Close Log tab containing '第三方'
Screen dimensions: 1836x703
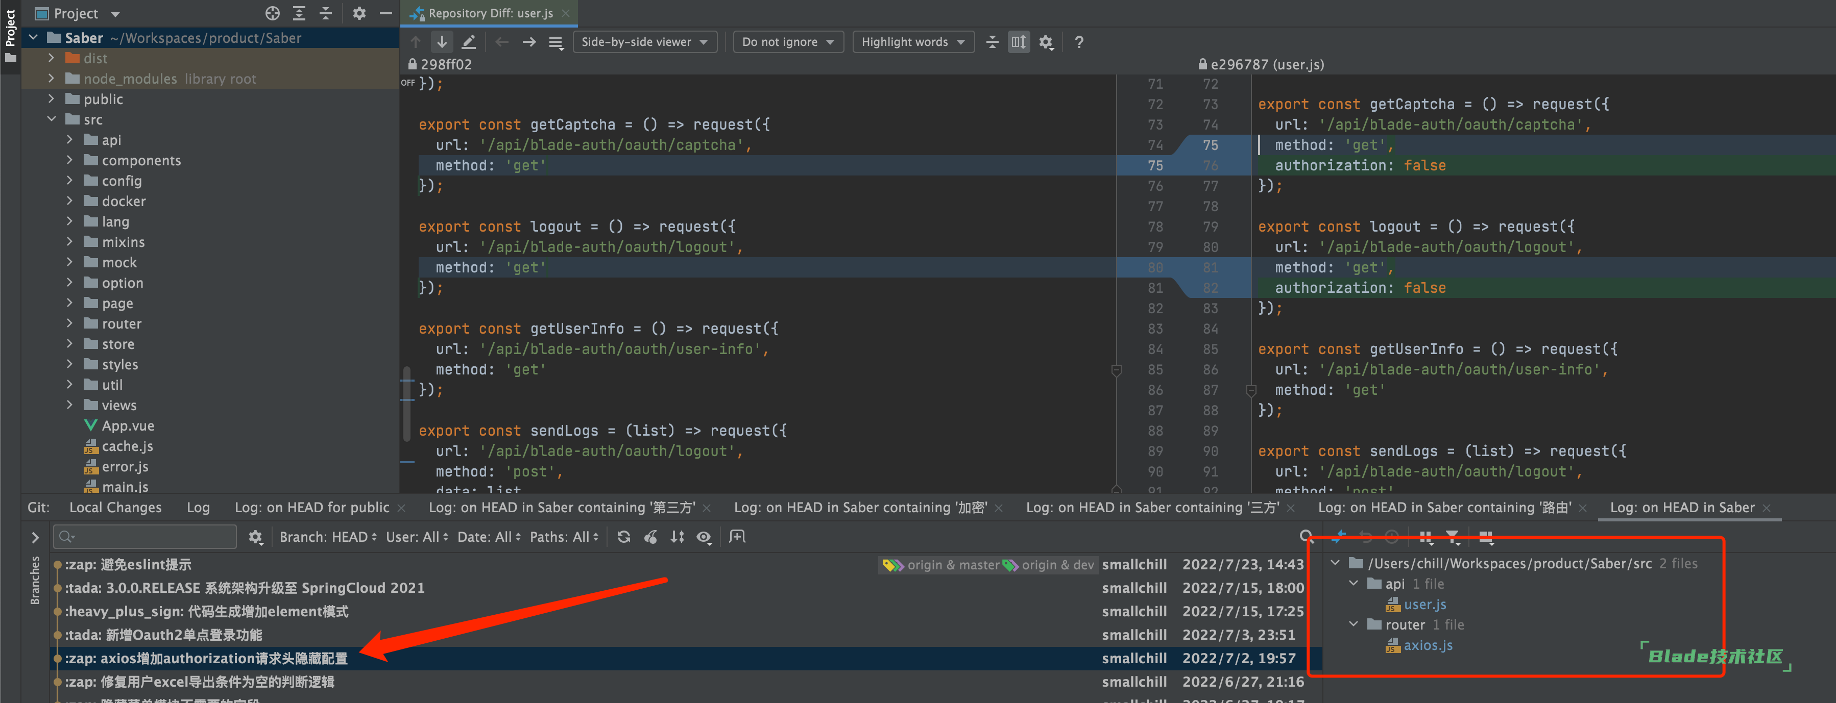[x=707, y=508]
